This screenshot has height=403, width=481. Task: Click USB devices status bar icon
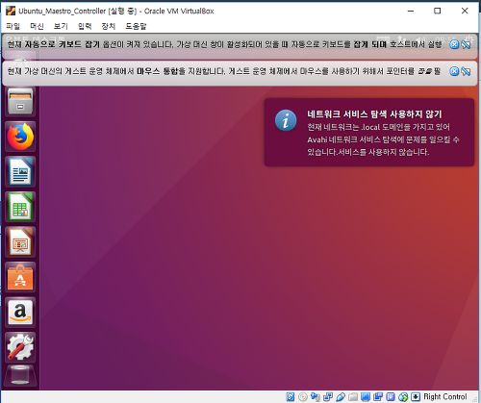341,397
